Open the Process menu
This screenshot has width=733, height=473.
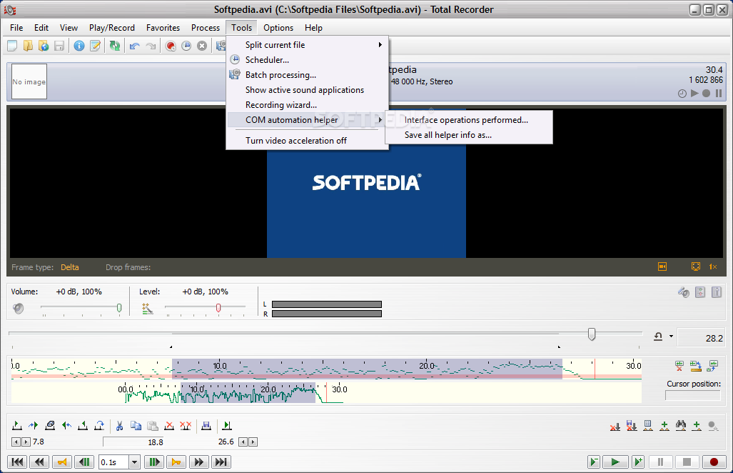click(x=206, y=28)
